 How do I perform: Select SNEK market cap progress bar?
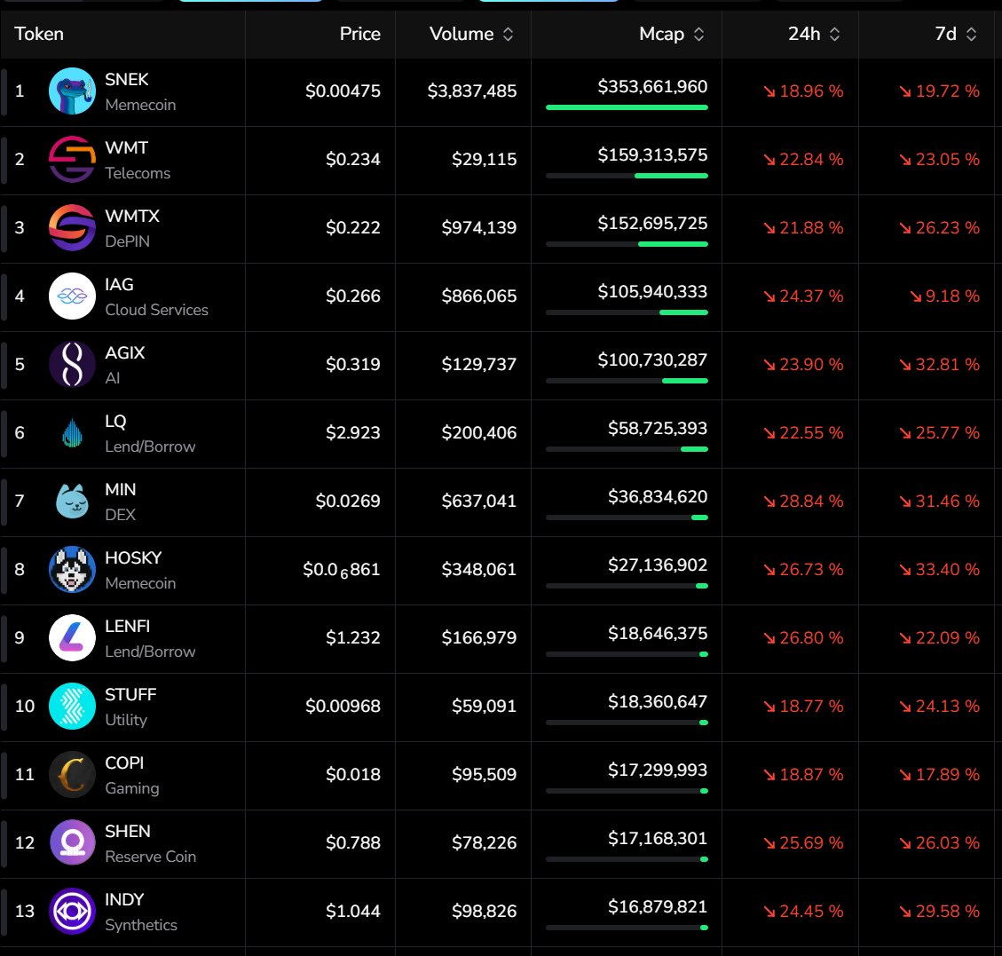tap(627, 107)
